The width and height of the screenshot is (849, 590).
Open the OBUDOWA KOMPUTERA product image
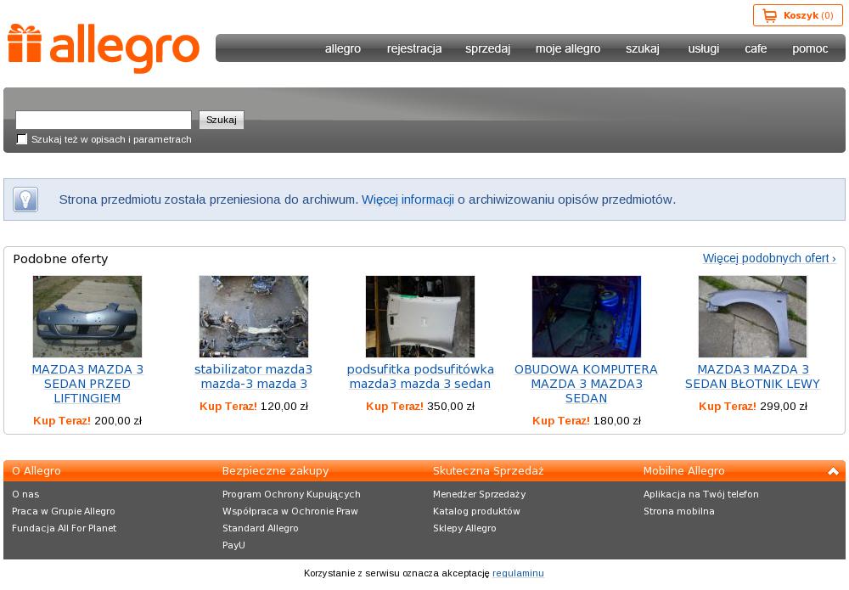587,317
